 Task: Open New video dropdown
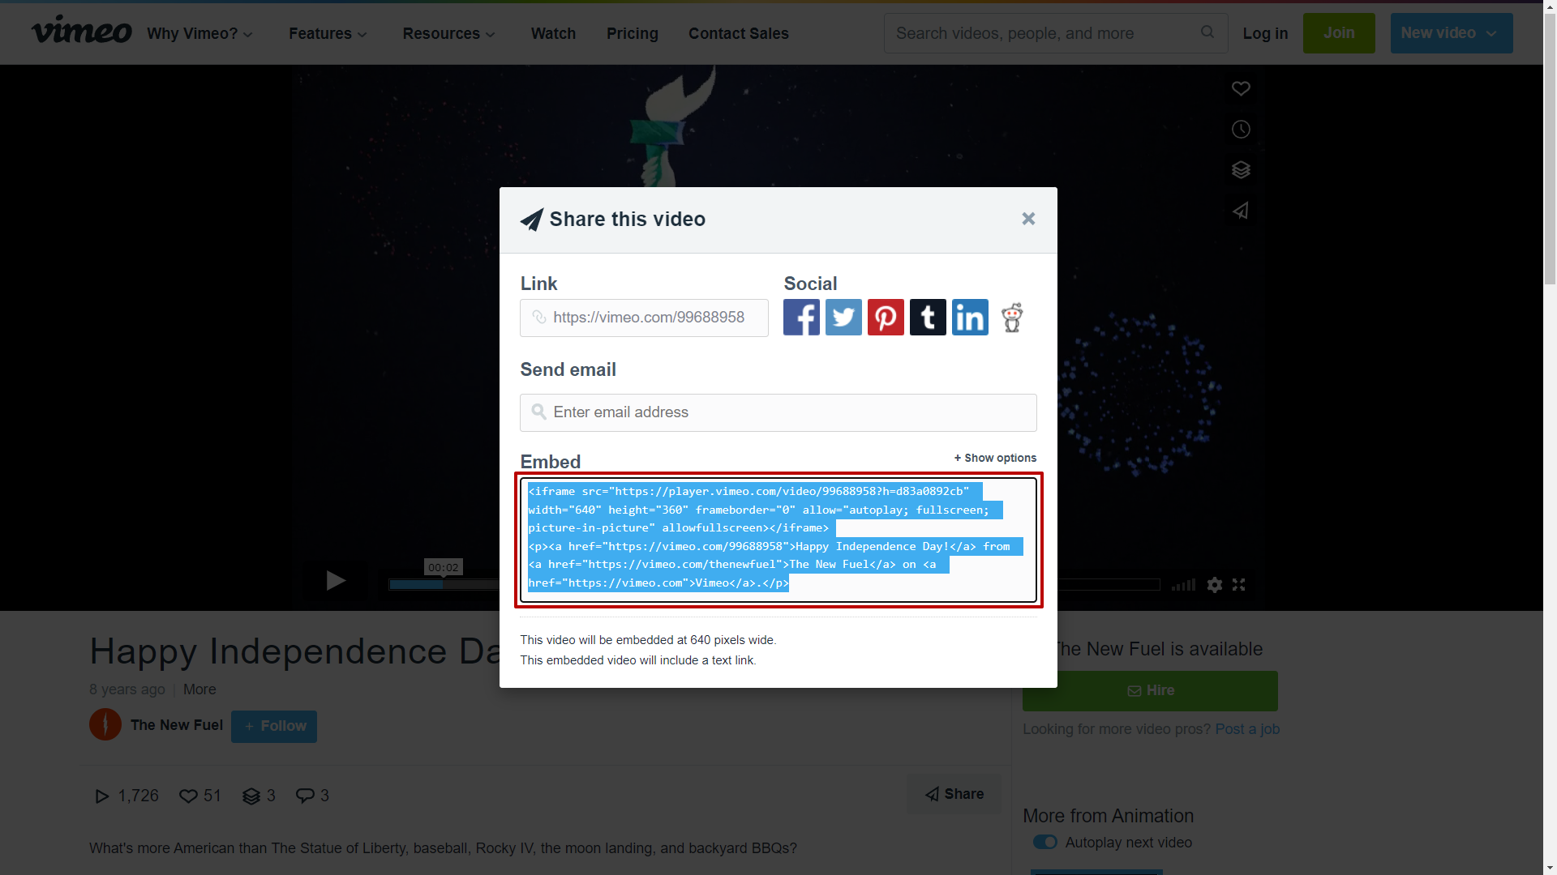coord(1452,33)
